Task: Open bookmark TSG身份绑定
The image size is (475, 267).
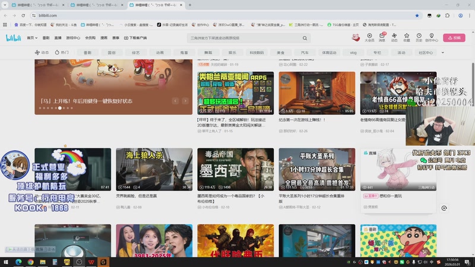Action: click(x=343, y=25)
